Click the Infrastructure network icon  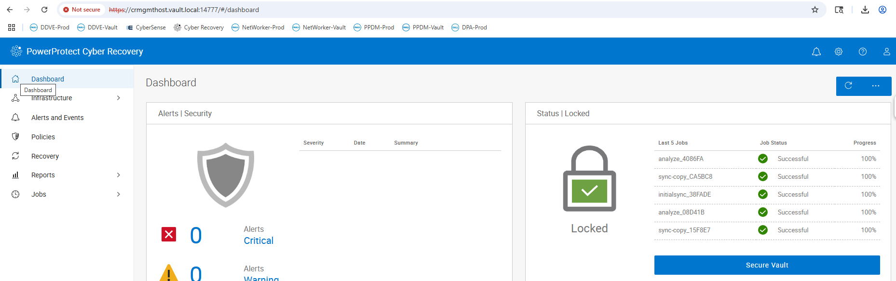click(x=15, y=98)
